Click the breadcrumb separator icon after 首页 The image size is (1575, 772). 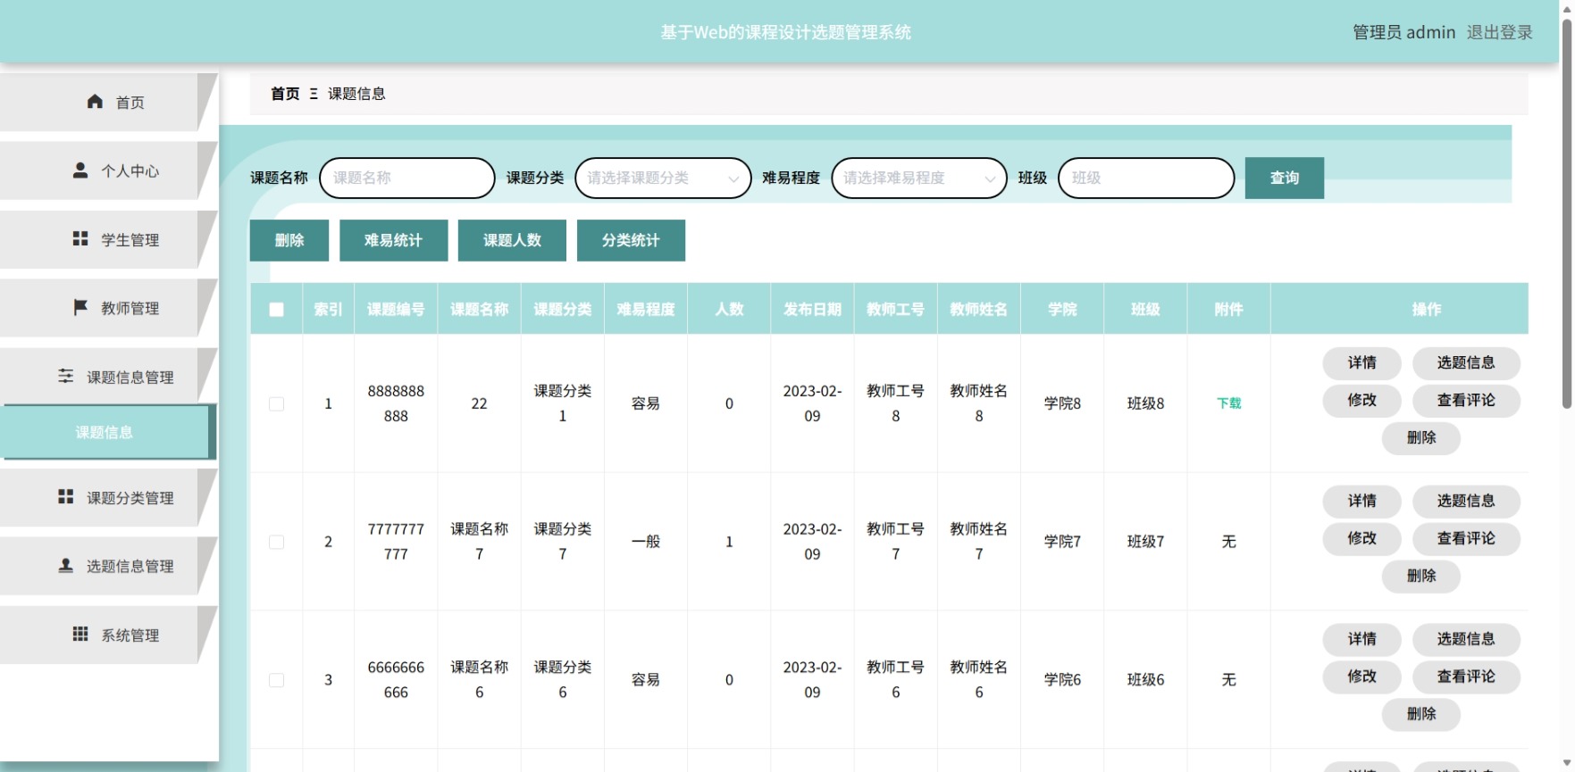pos(314,94)
